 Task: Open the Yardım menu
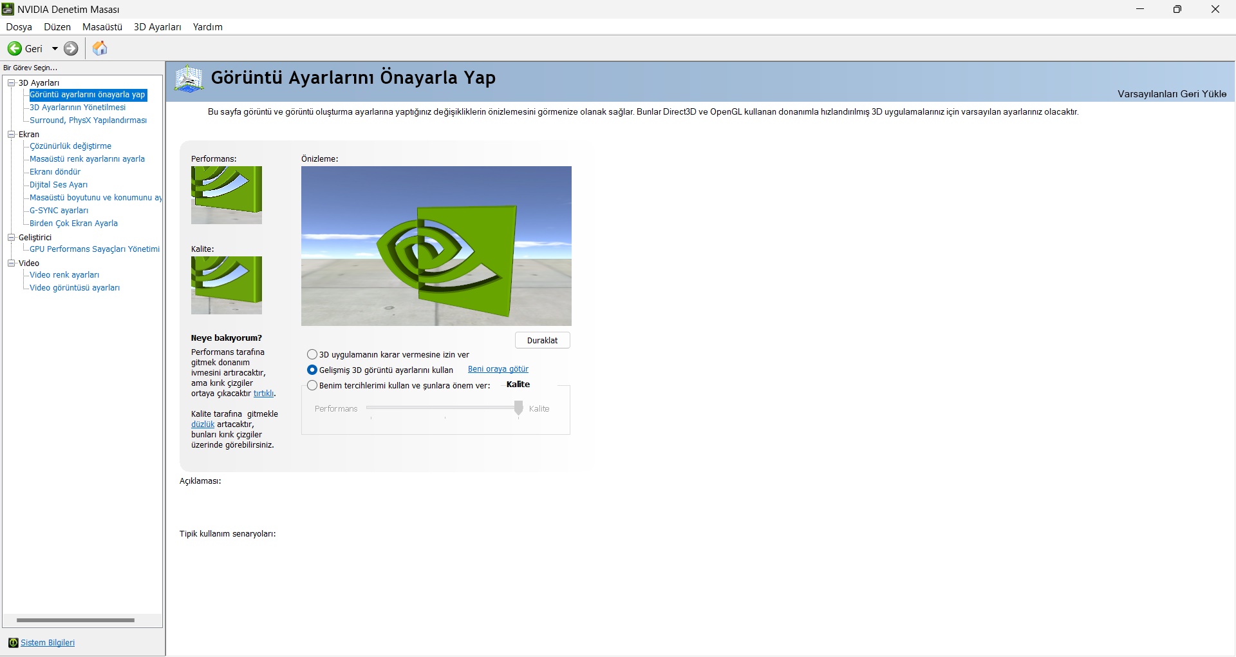point(207,27)
